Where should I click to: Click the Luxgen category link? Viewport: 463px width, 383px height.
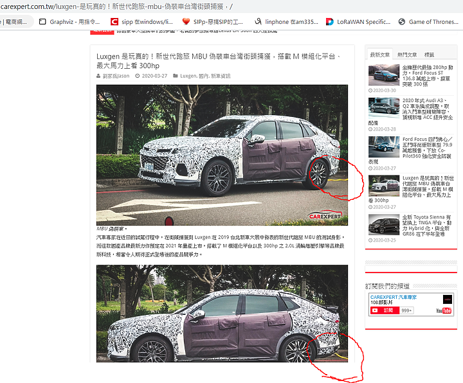188,76
